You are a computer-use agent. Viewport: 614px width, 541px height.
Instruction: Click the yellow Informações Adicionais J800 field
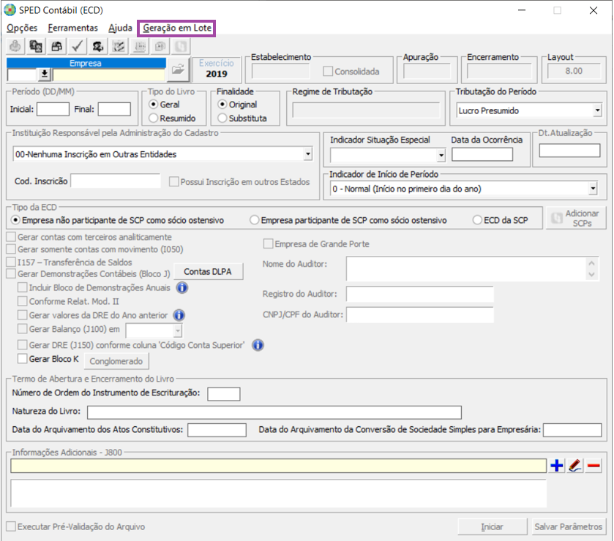click(278, 466)
